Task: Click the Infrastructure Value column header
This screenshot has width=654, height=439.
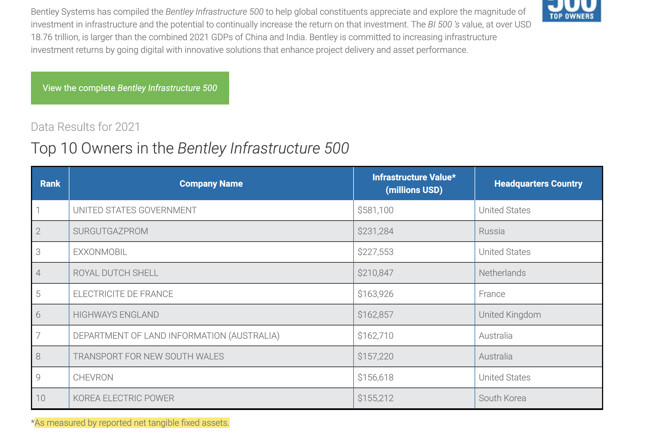Action: (414, 184)
